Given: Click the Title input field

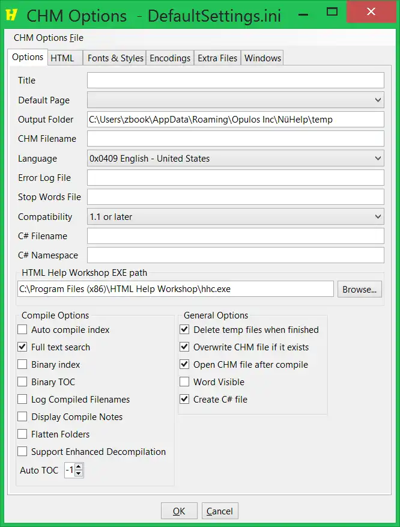Looking at the screenshot, I should [x=235, y=81].
